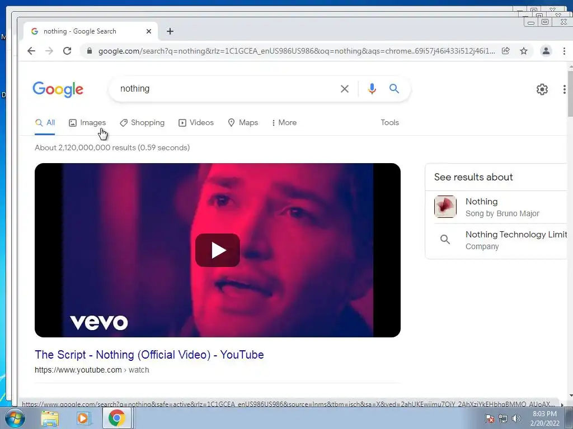Bookmark this page with the star icon
Screen dimensions: 573x429
524,51
